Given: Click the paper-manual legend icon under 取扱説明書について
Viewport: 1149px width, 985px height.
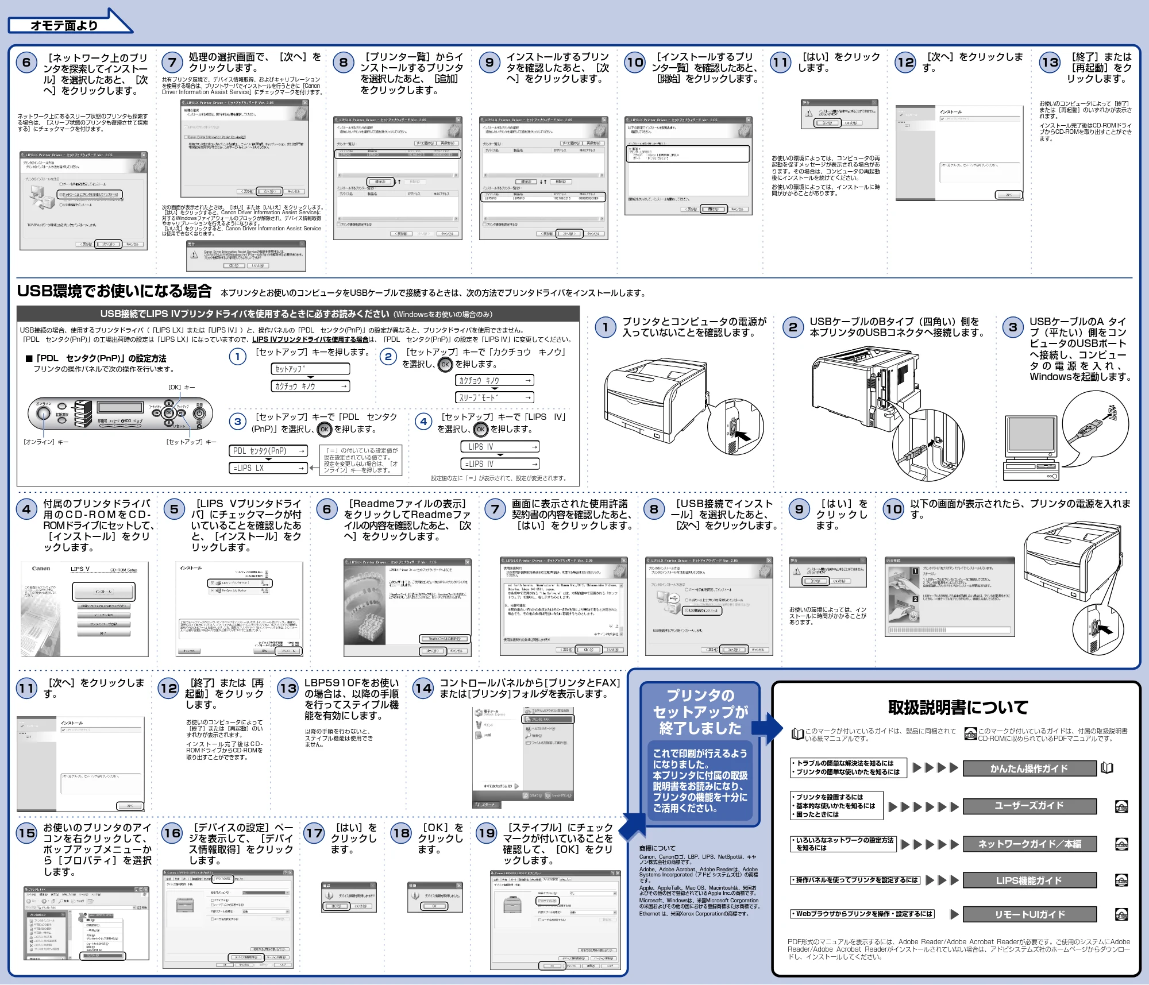Looking at the screenshot, I should point(797,733).
